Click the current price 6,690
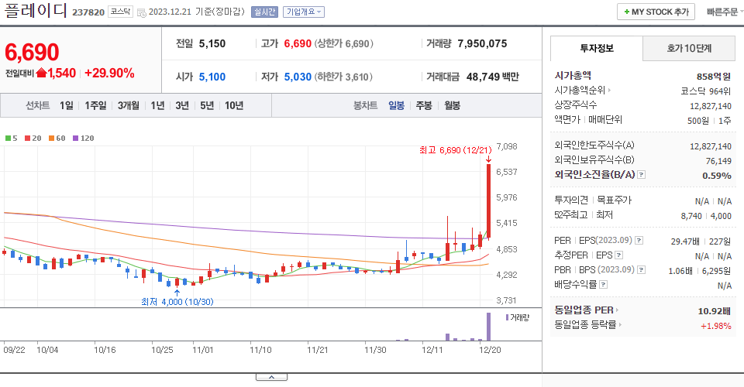The height and width of the screenshot is (387, 744). (32, 52)
